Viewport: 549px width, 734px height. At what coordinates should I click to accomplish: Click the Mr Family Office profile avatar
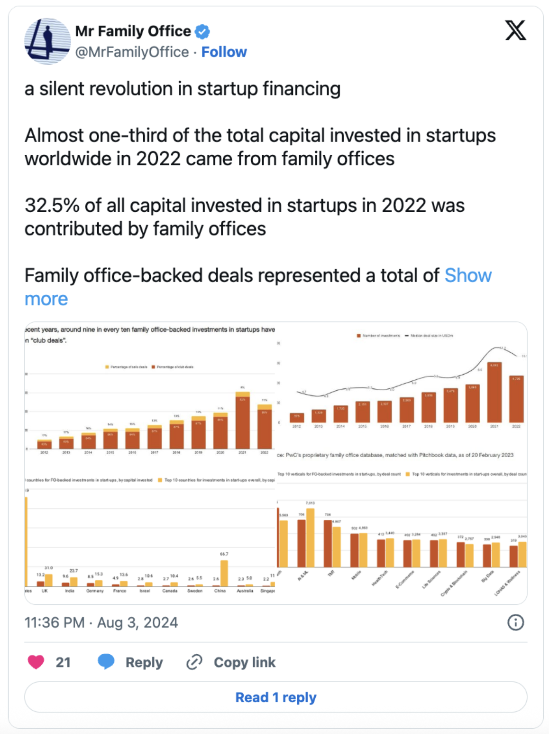click(47, 41)
